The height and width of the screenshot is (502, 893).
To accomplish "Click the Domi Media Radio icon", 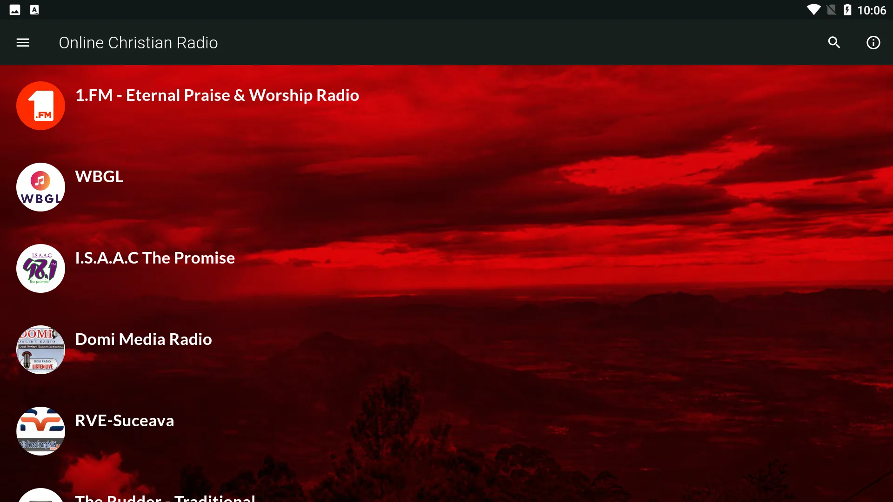I will point(40,350).
